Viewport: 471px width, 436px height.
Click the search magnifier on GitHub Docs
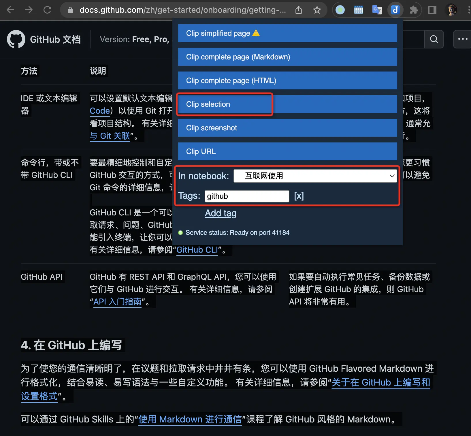pyautogui.click(x=434, y=39)
